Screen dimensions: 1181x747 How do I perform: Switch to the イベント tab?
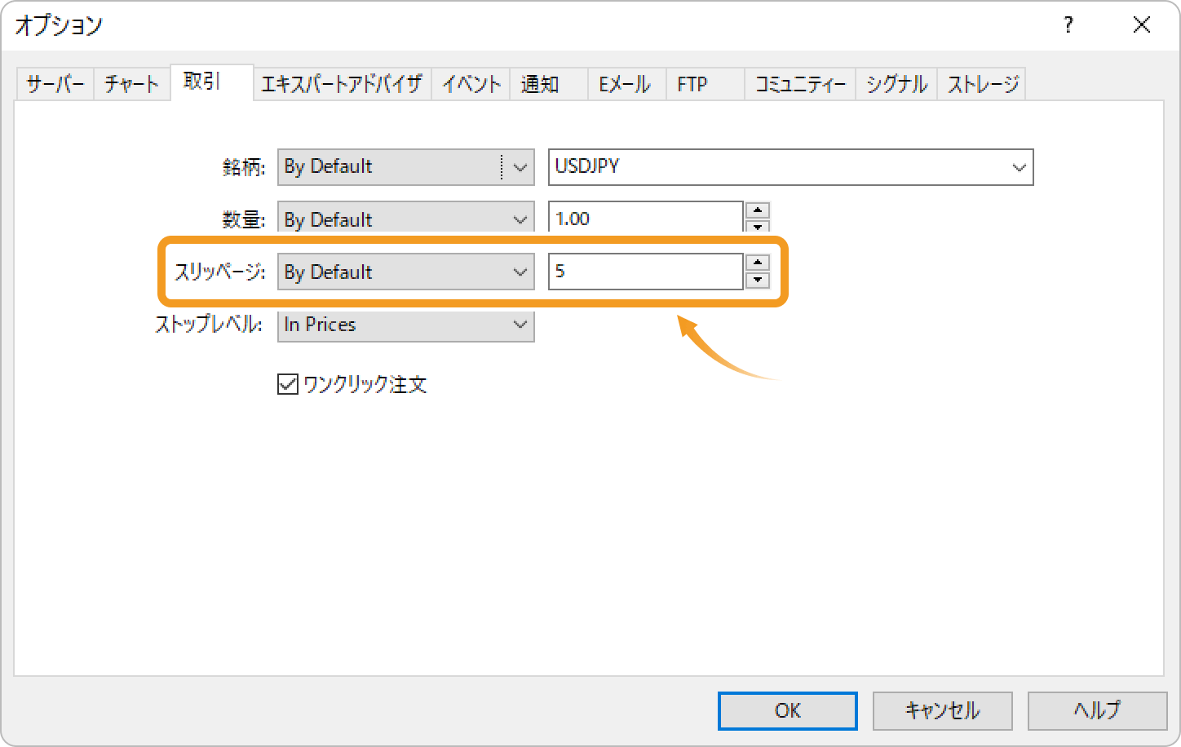(x=471, y=84)
